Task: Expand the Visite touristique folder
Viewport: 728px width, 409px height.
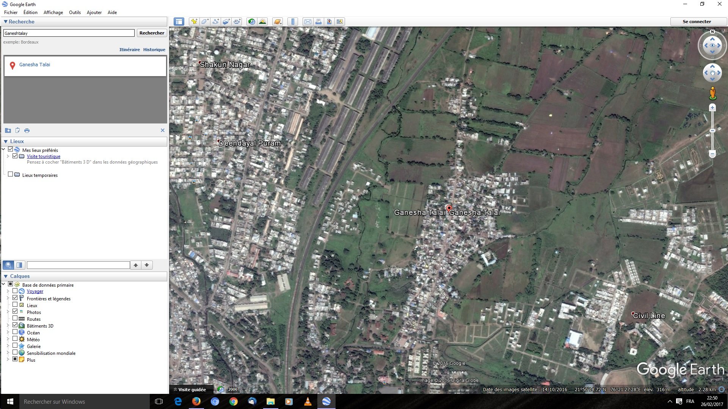Action: tap(9, 156)
